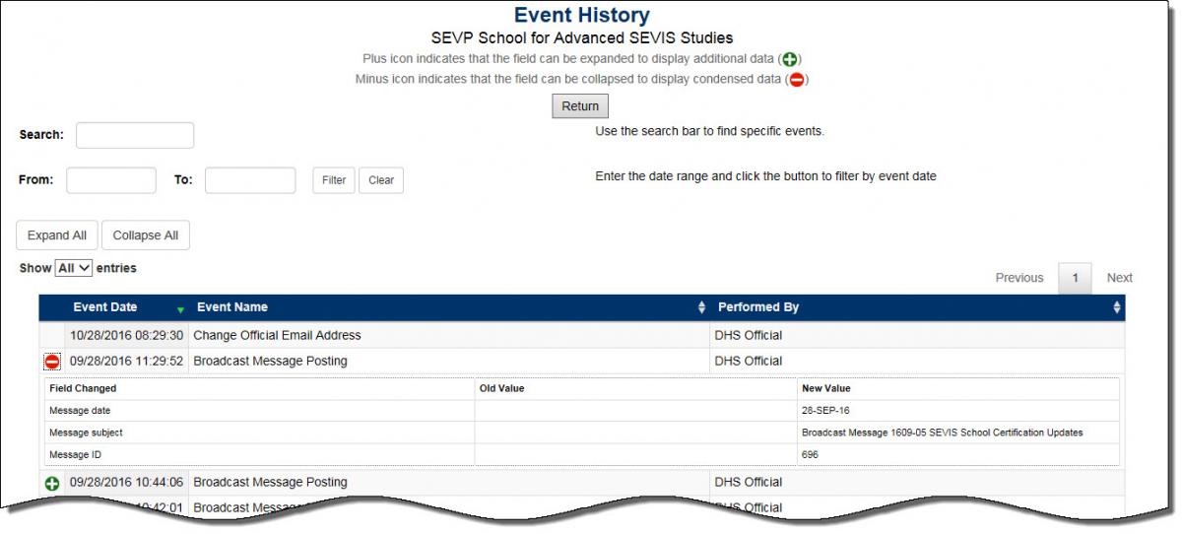Expand the 09/28/2016 10:44:06 event row
This screenshot has width=1182, height=534.
(x=52, y=484)
